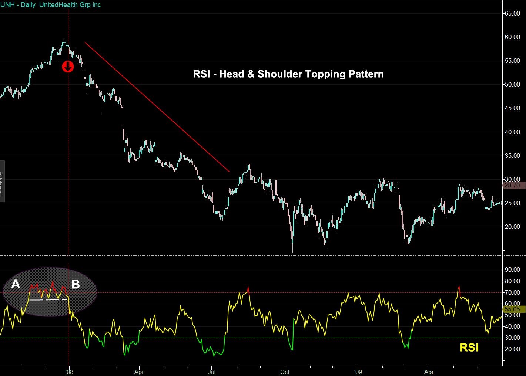Click the 90.00 RSI scale label

(512, 270)
